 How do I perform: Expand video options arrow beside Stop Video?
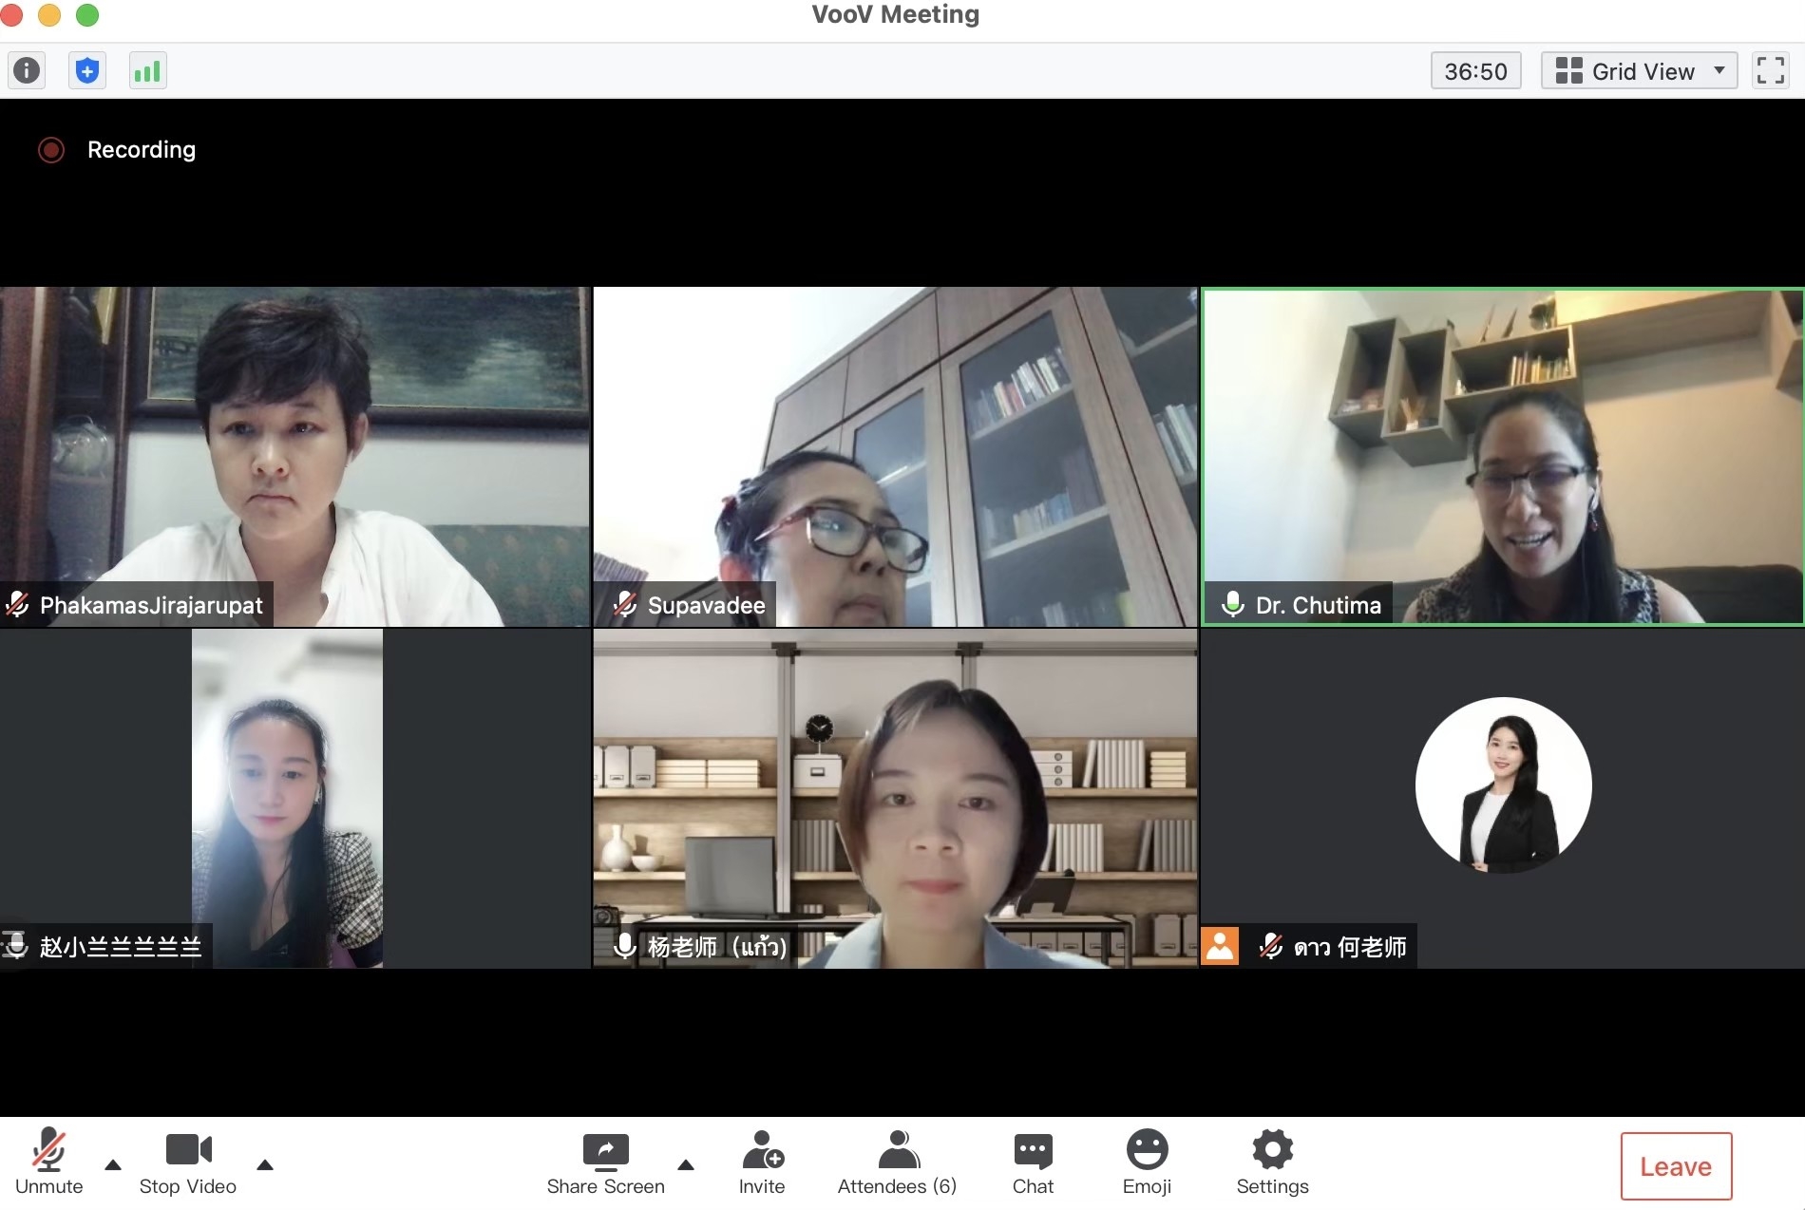265,1164
